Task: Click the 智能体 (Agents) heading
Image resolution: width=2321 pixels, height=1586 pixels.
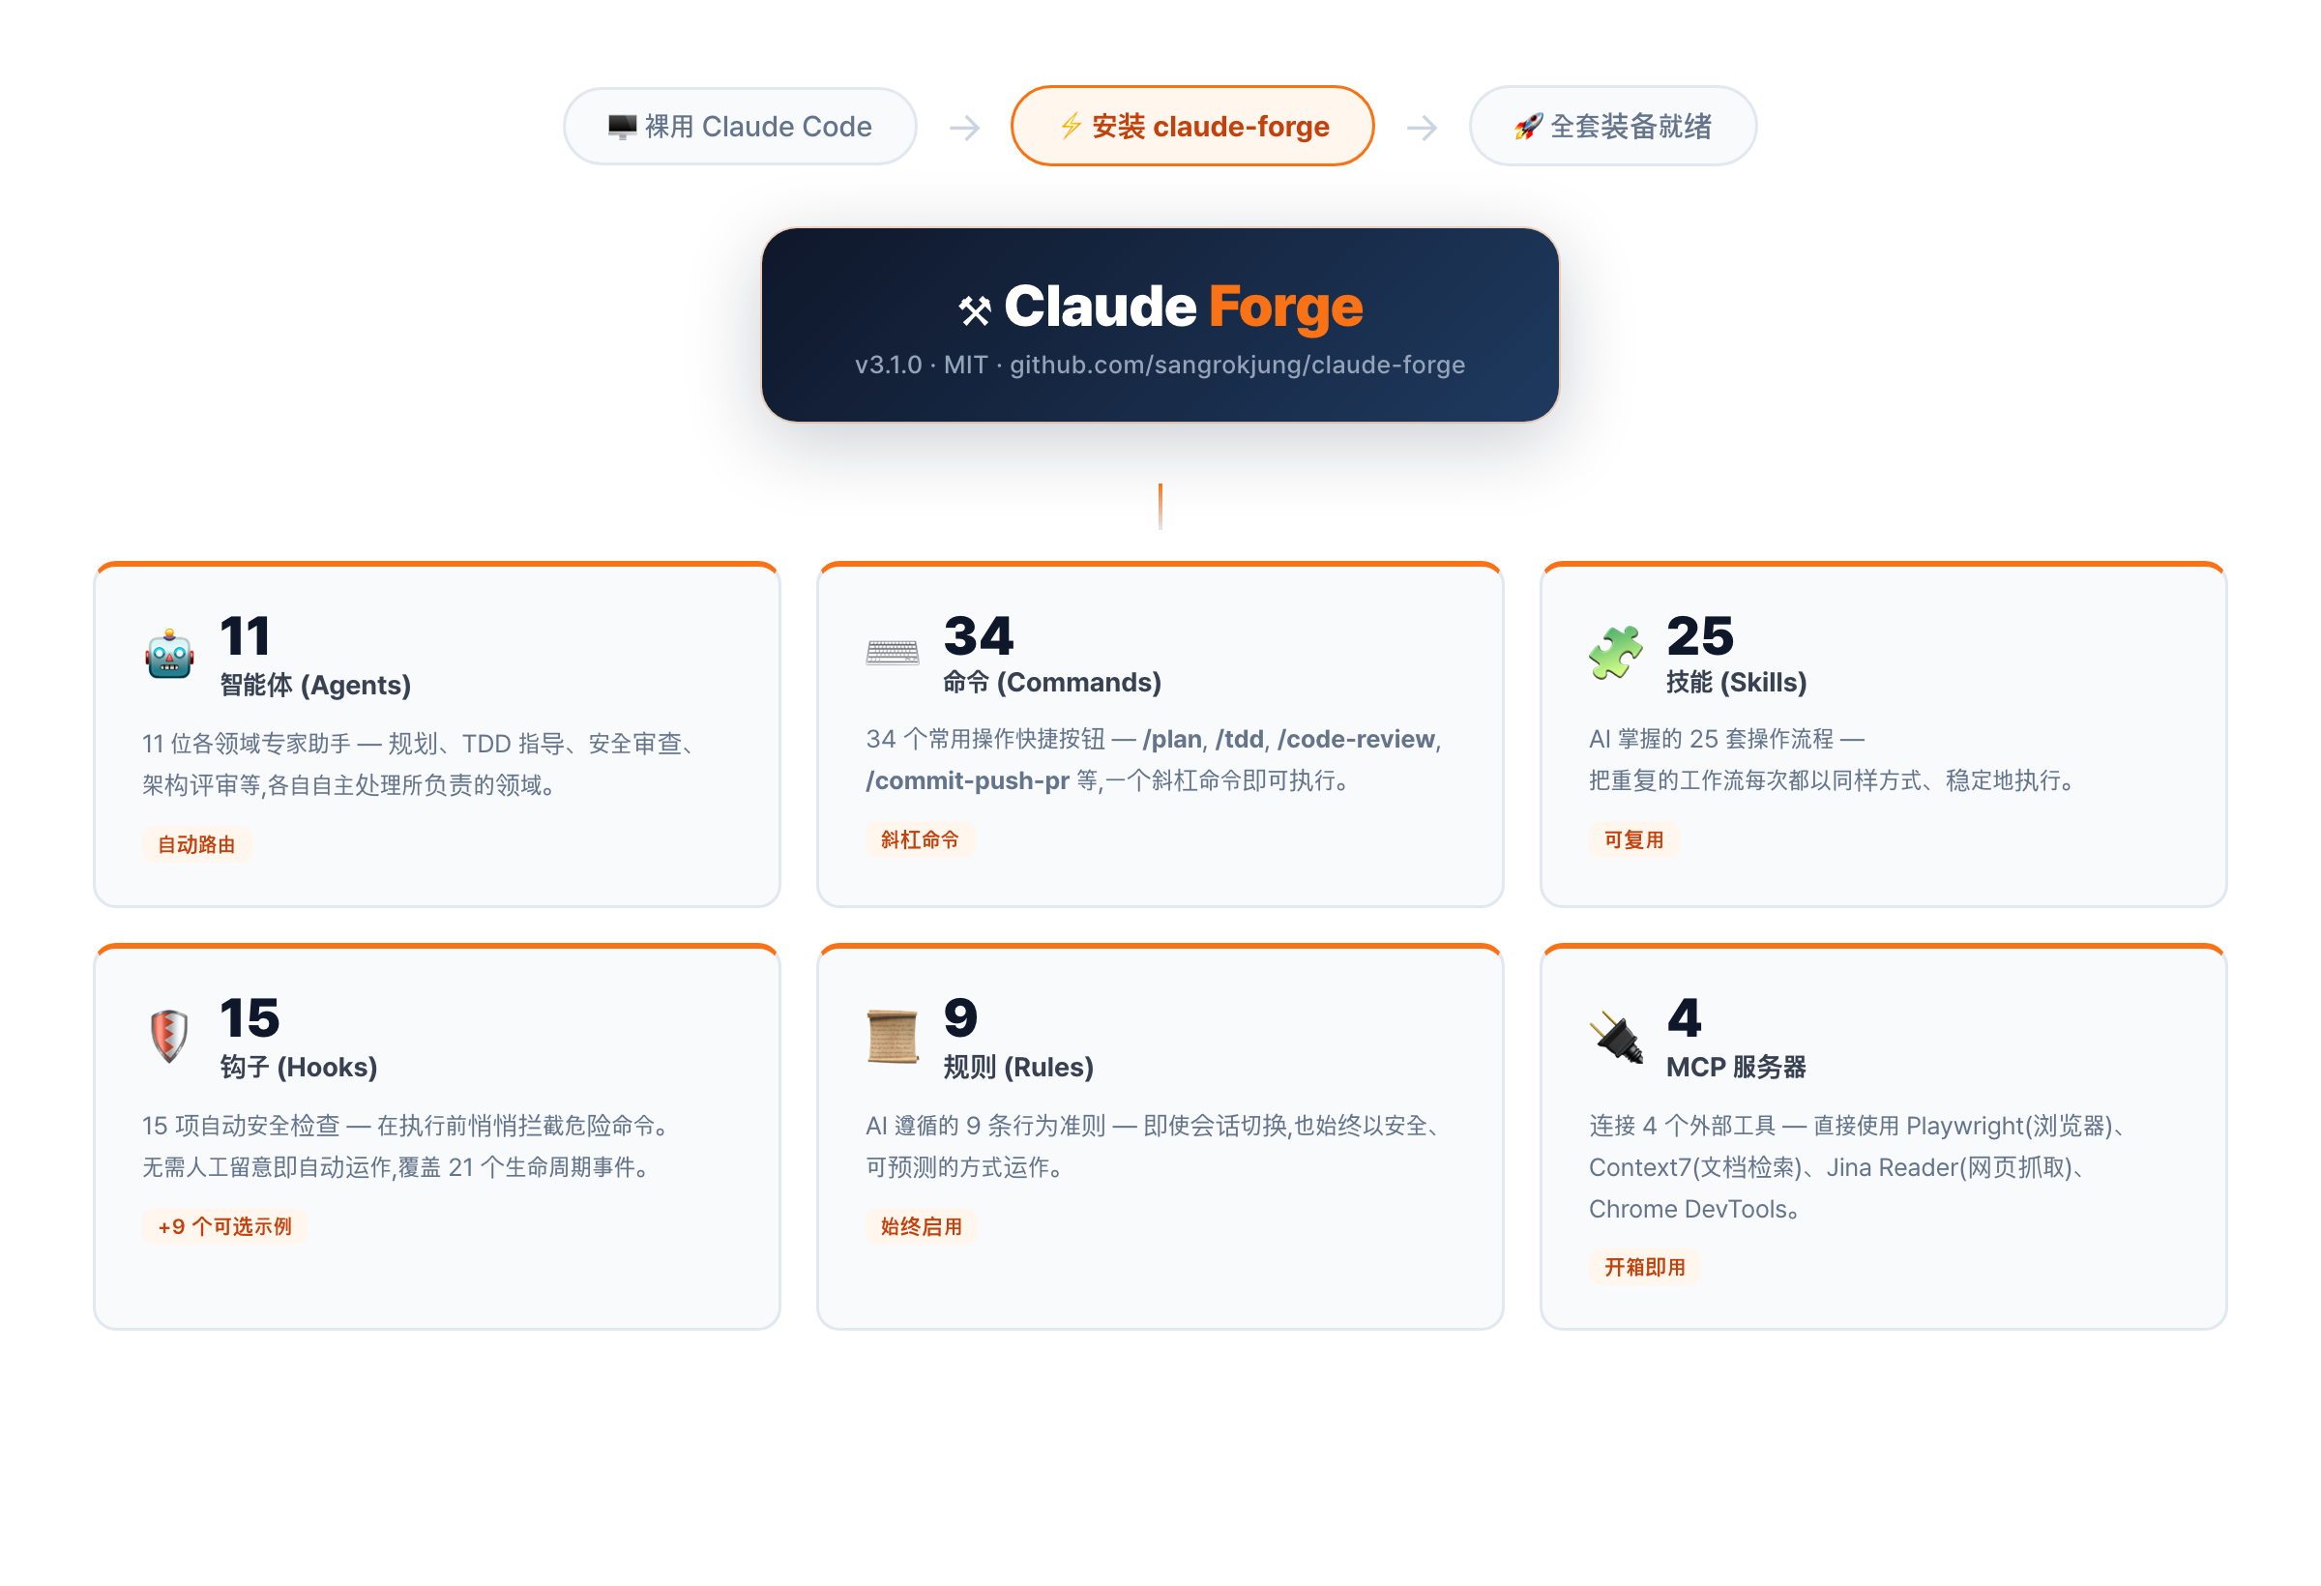Action: [315, 685]
